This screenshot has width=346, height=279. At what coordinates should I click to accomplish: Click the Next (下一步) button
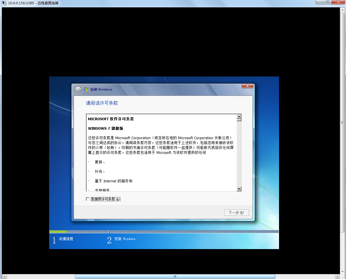point(236,213)
